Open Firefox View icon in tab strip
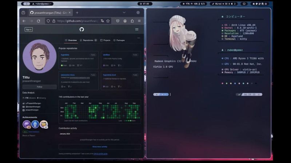This screenshot has width=291, height=163. coord(23,13)
